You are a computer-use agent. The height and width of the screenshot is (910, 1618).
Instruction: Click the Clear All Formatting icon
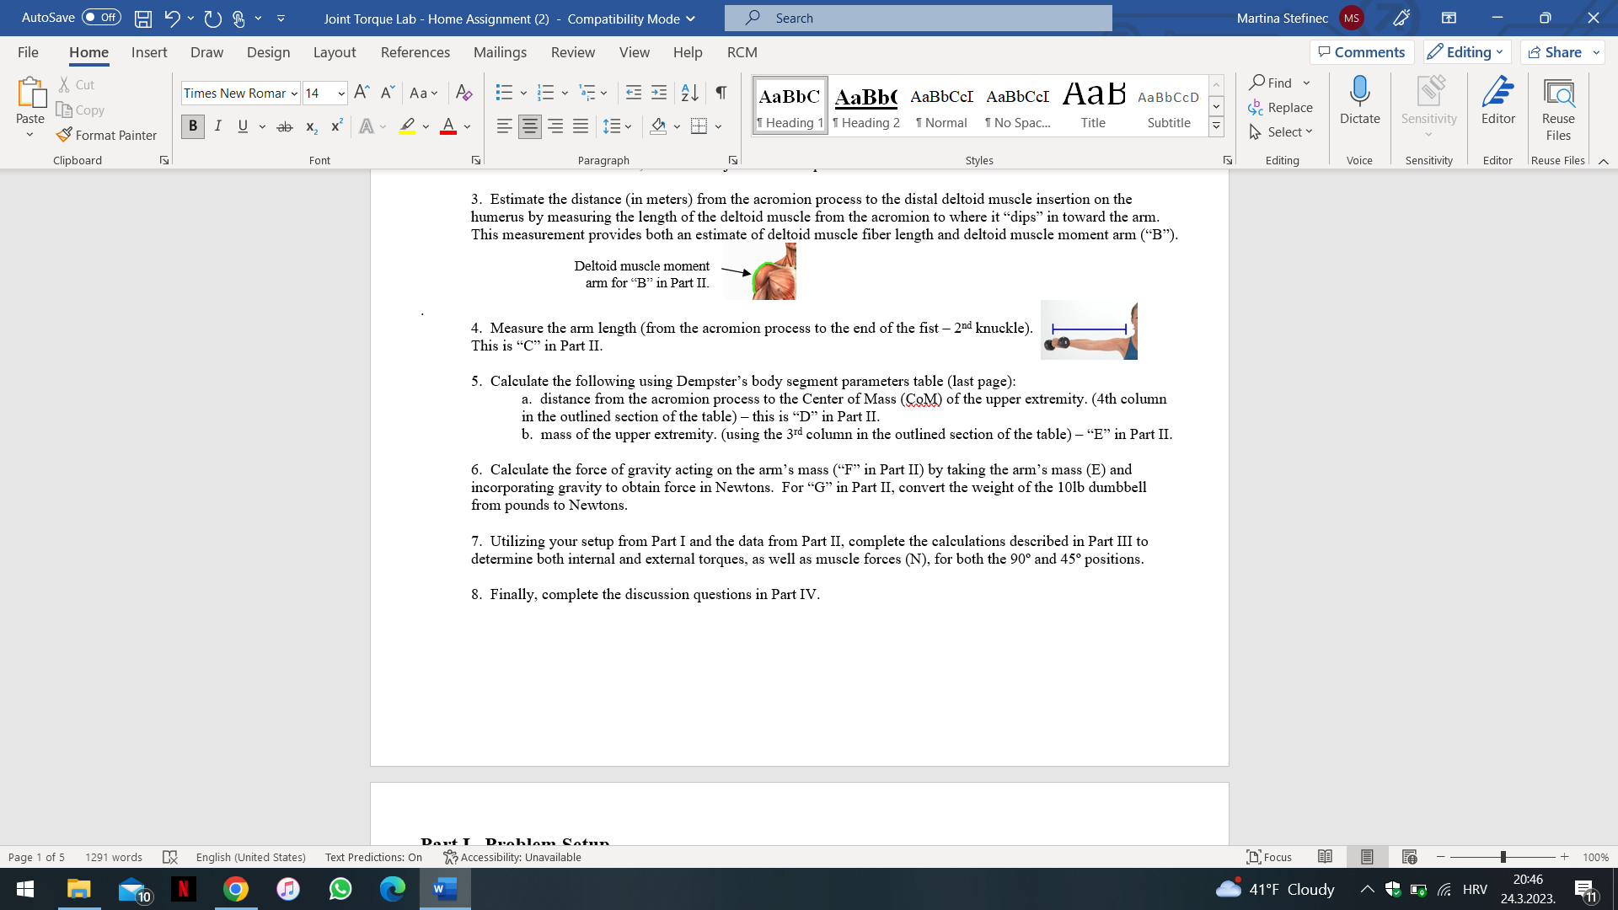[463, 93]
